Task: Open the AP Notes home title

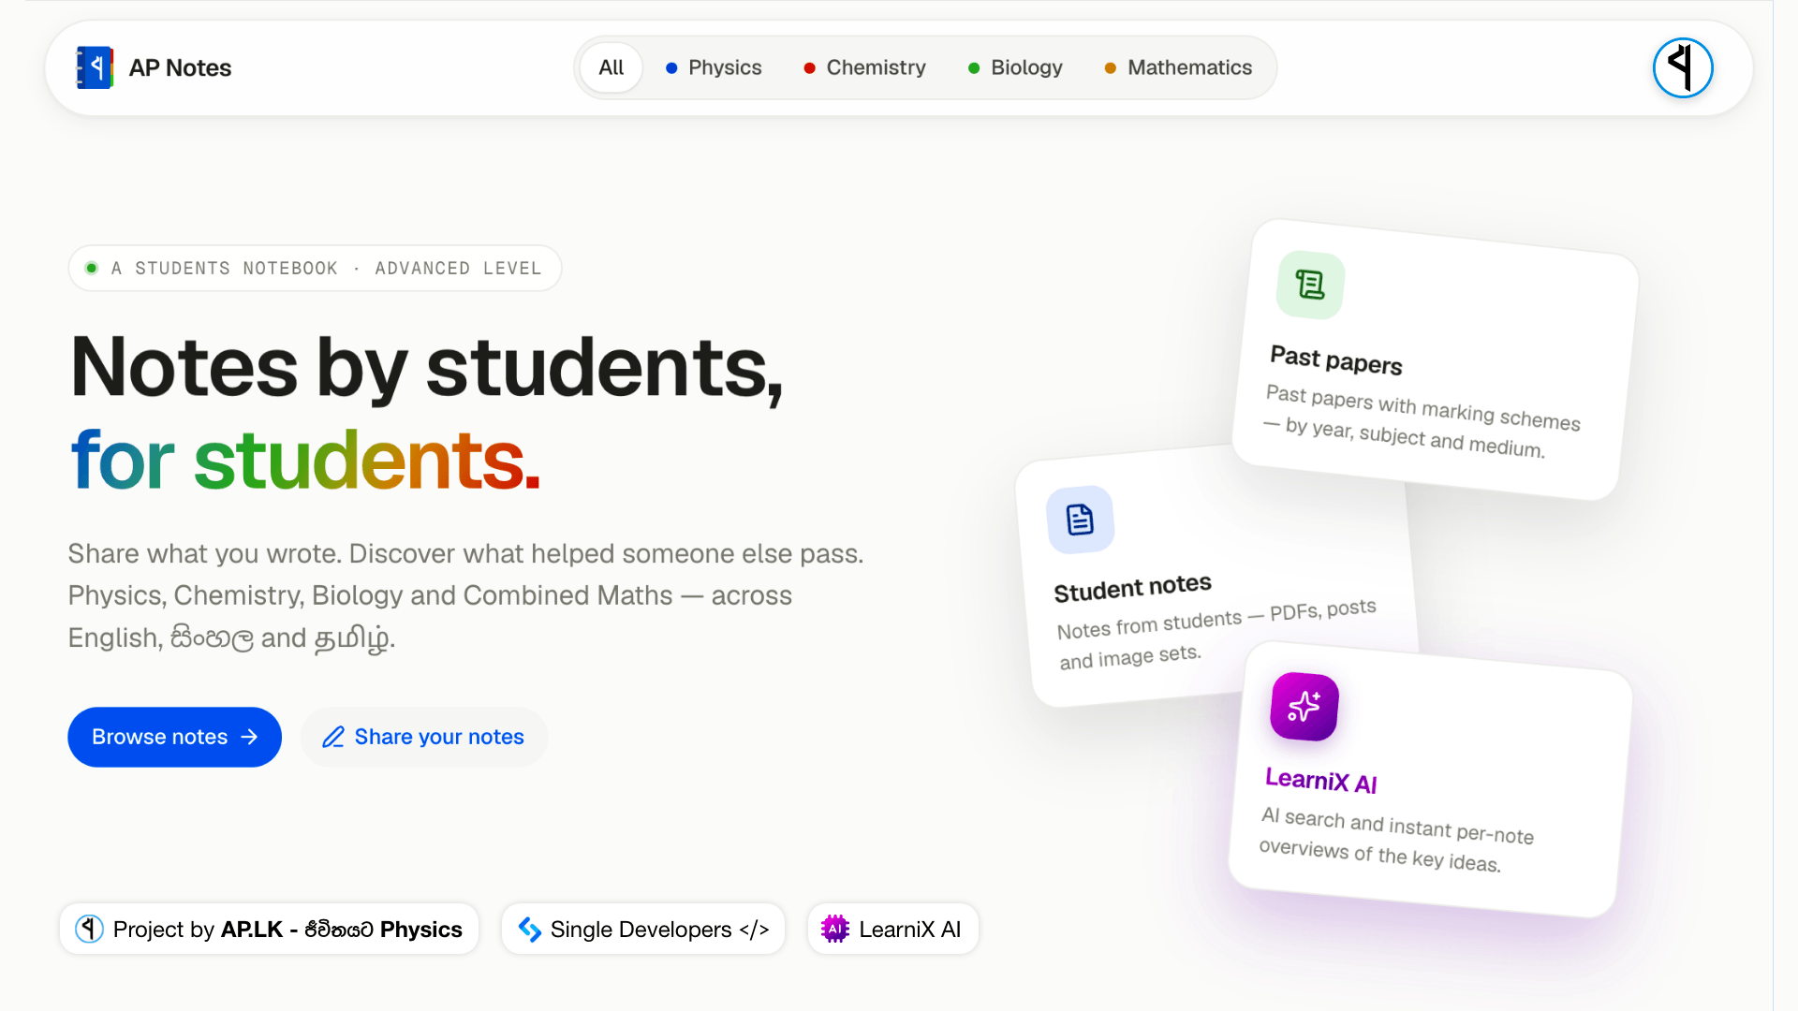Action: pyautogui.click(x=180, y=67)
